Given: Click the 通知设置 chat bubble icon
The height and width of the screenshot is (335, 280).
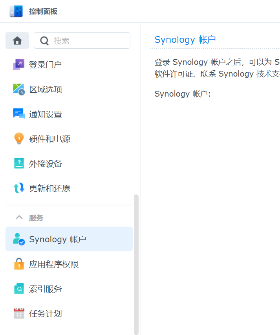Looking at the screenshot, I should (19, 114).
